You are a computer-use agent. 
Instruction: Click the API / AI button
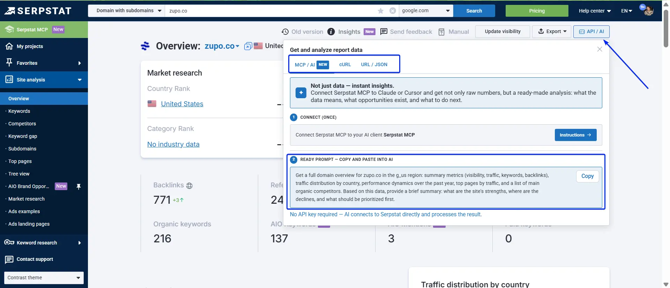tap(591, 31)
